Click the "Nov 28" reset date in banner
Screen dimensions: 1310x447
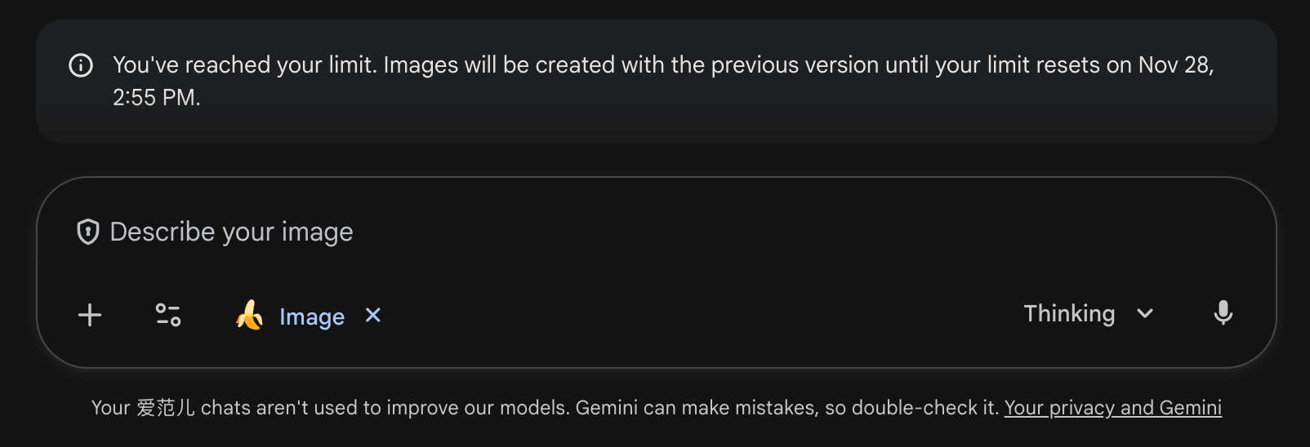pyautogui.click(x=1174, y=65)
